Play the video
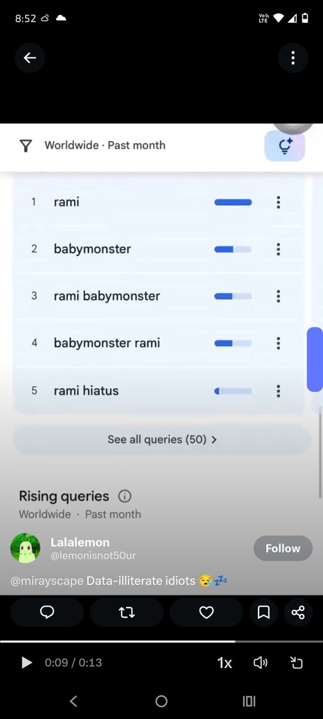Image resolution: width=323 pixels, height=719 pixels. pyautogui.click(x=26, y=663)
